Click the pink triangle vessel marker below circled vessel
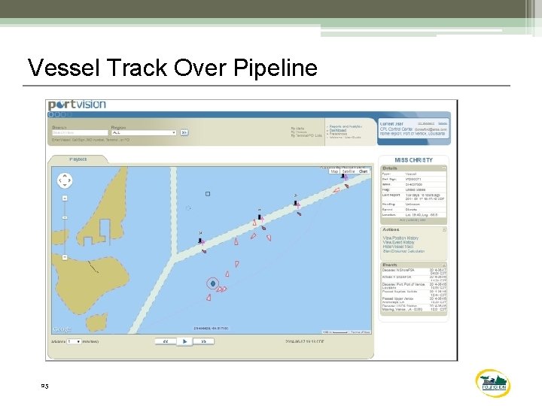This screenshot has height=406, width=542. [209, 297]
